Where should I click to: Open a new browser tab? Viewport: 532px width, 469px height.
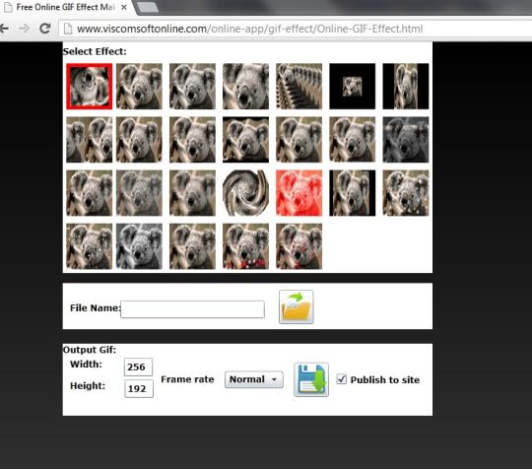tap(148, 8)
